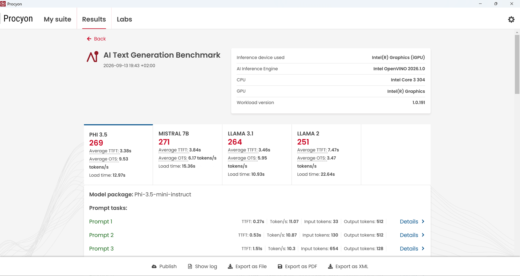Viewport: 520px width, 276px height.
Task: Click the benchmark date 2026-09-13 text
Action: point(129,65)
